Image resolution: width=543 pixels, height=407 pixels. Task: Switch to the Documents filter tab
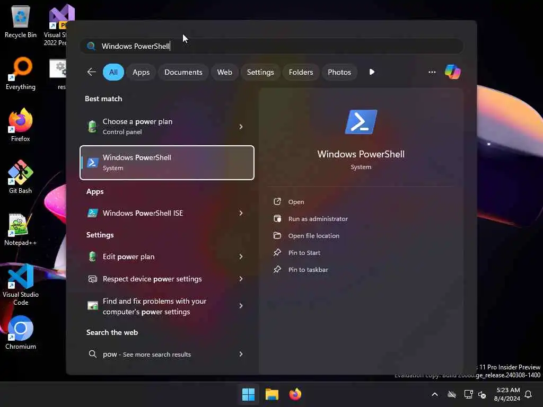183,72
